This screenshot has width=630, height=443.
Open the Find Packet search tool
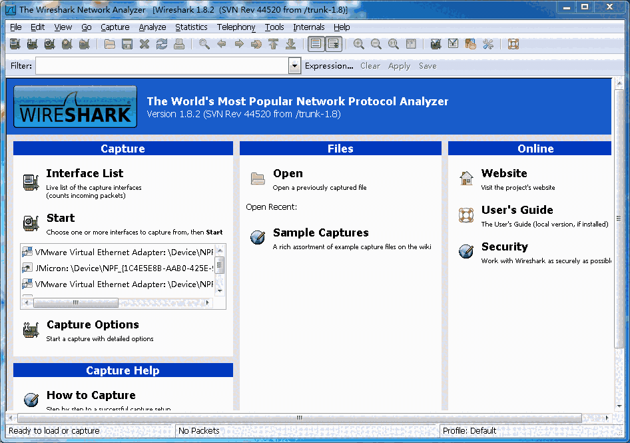204,44
